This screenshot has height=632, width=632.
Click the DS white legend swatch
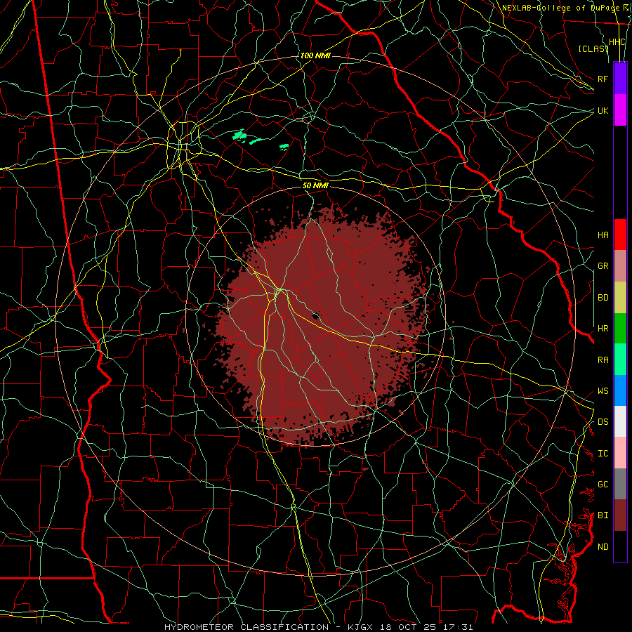click(x=620, y=421)
